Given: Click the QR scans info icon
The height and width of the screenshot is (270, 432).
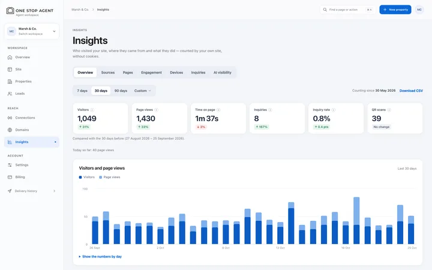Looking at the screenshot, I should (x=389, y=110).
